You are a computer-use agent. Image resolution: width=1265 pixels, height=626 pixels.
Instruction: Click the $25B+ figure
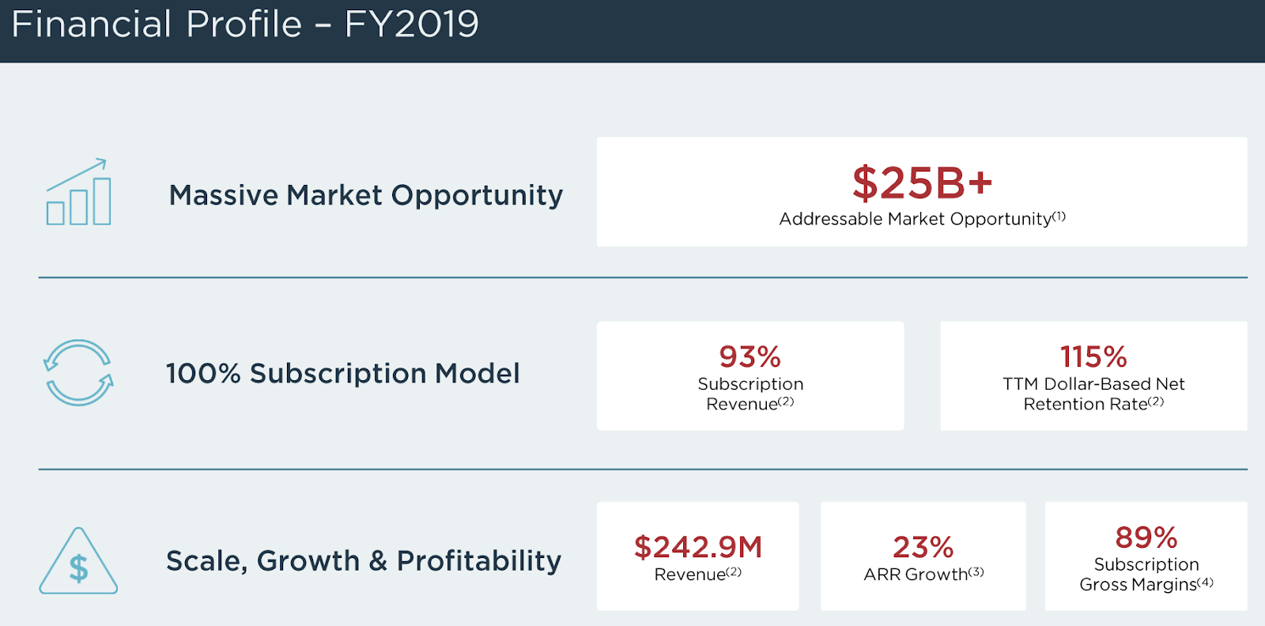(922, 183)
